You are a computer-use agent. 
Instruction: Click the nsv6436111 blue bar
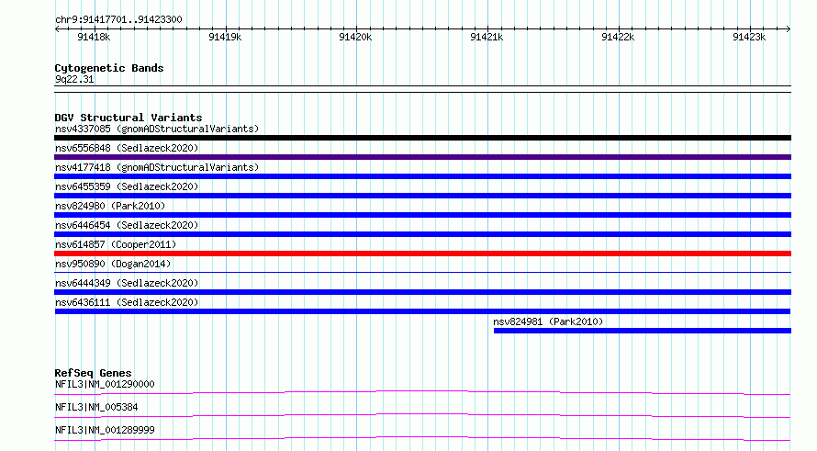422,311
